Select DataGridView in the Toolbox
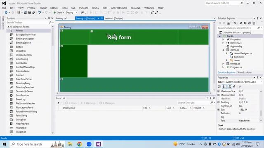This screenshot has height=148, width=264. pyautogui.click(x=23, y=71)
